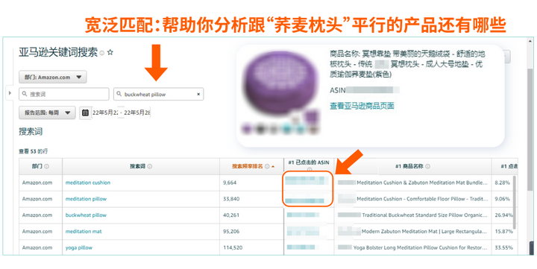Click the 查看 53 的行 row count text
This screenshot has width=537, height=269.
tap(34, 151)
